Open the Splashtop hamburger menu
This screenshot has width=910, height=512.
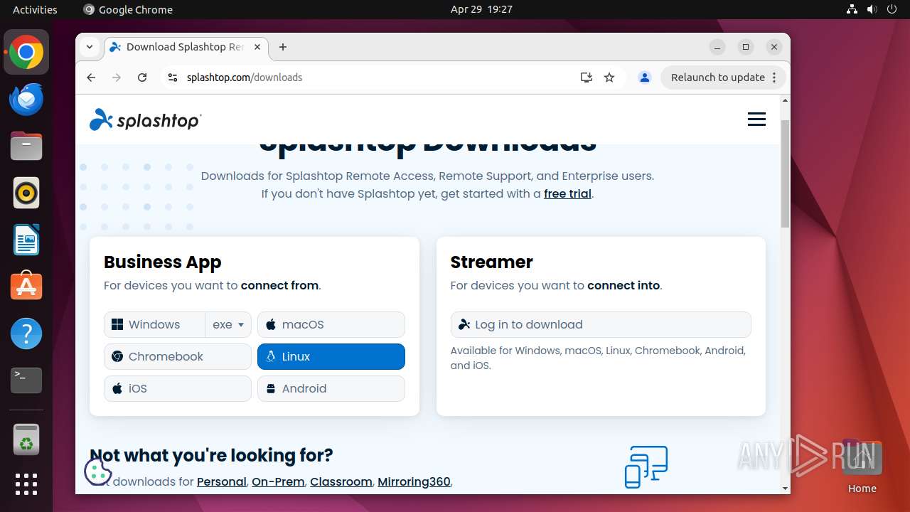756,119
